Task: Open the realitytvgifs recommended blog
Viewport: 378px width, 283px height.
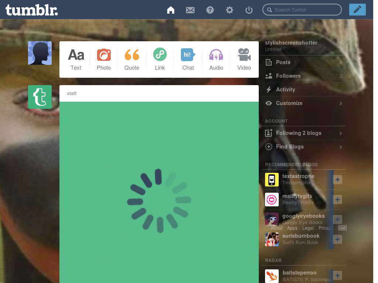Action: tap(297, 196)
